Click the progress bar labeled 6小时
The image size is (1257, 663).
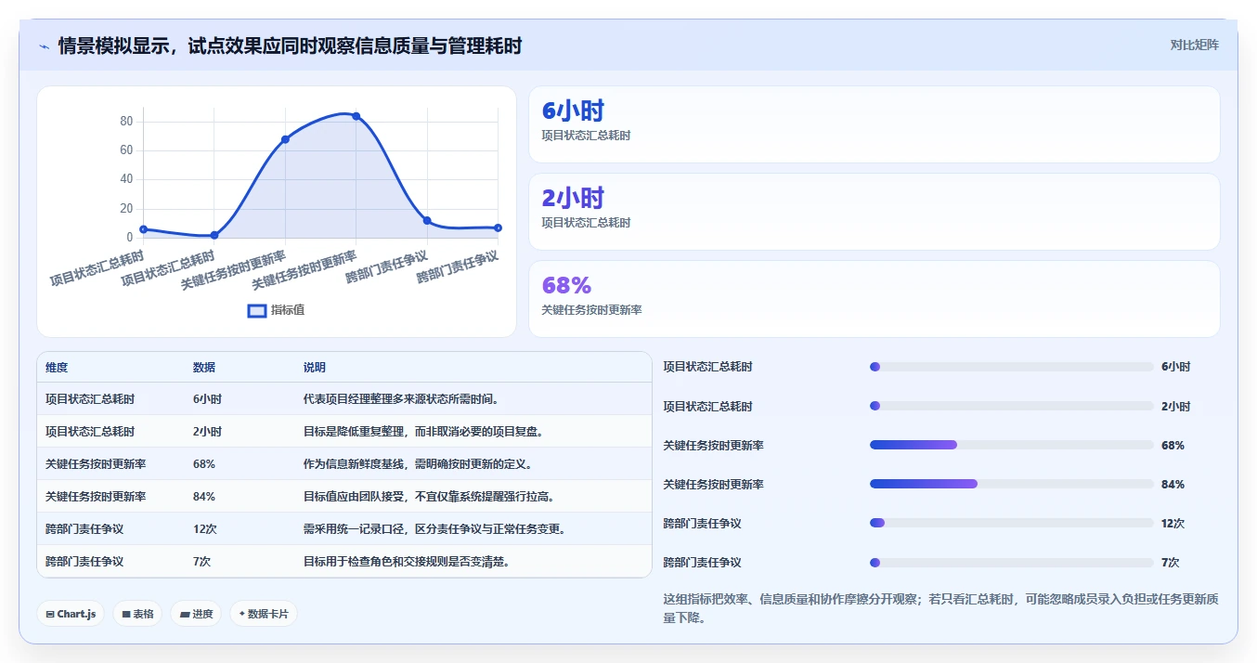point(1011,367)
